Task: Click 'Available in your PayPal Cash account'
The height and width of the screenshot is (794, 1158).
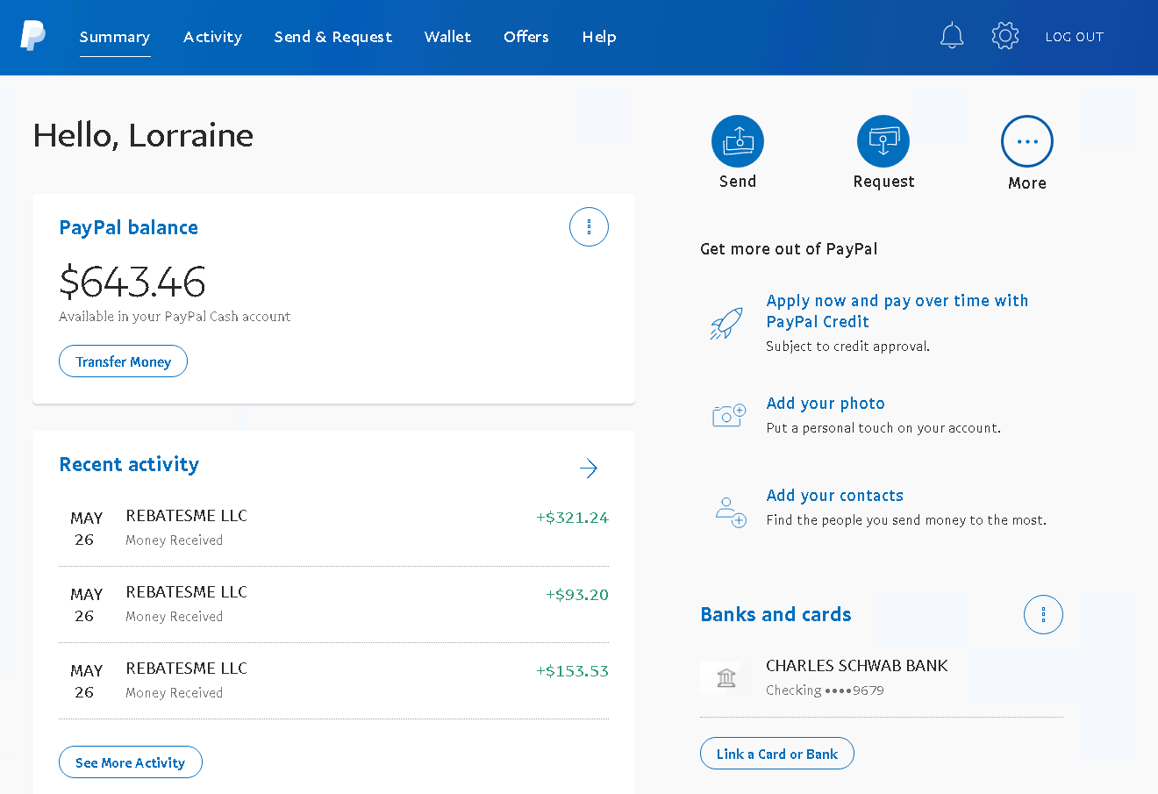Action: click(175, 317)
